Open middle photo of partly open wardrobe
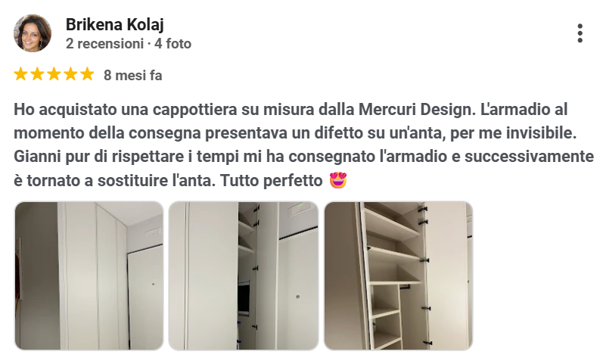Image resolution: width=603 pixels, height=358 pixels. coord(244,276)
